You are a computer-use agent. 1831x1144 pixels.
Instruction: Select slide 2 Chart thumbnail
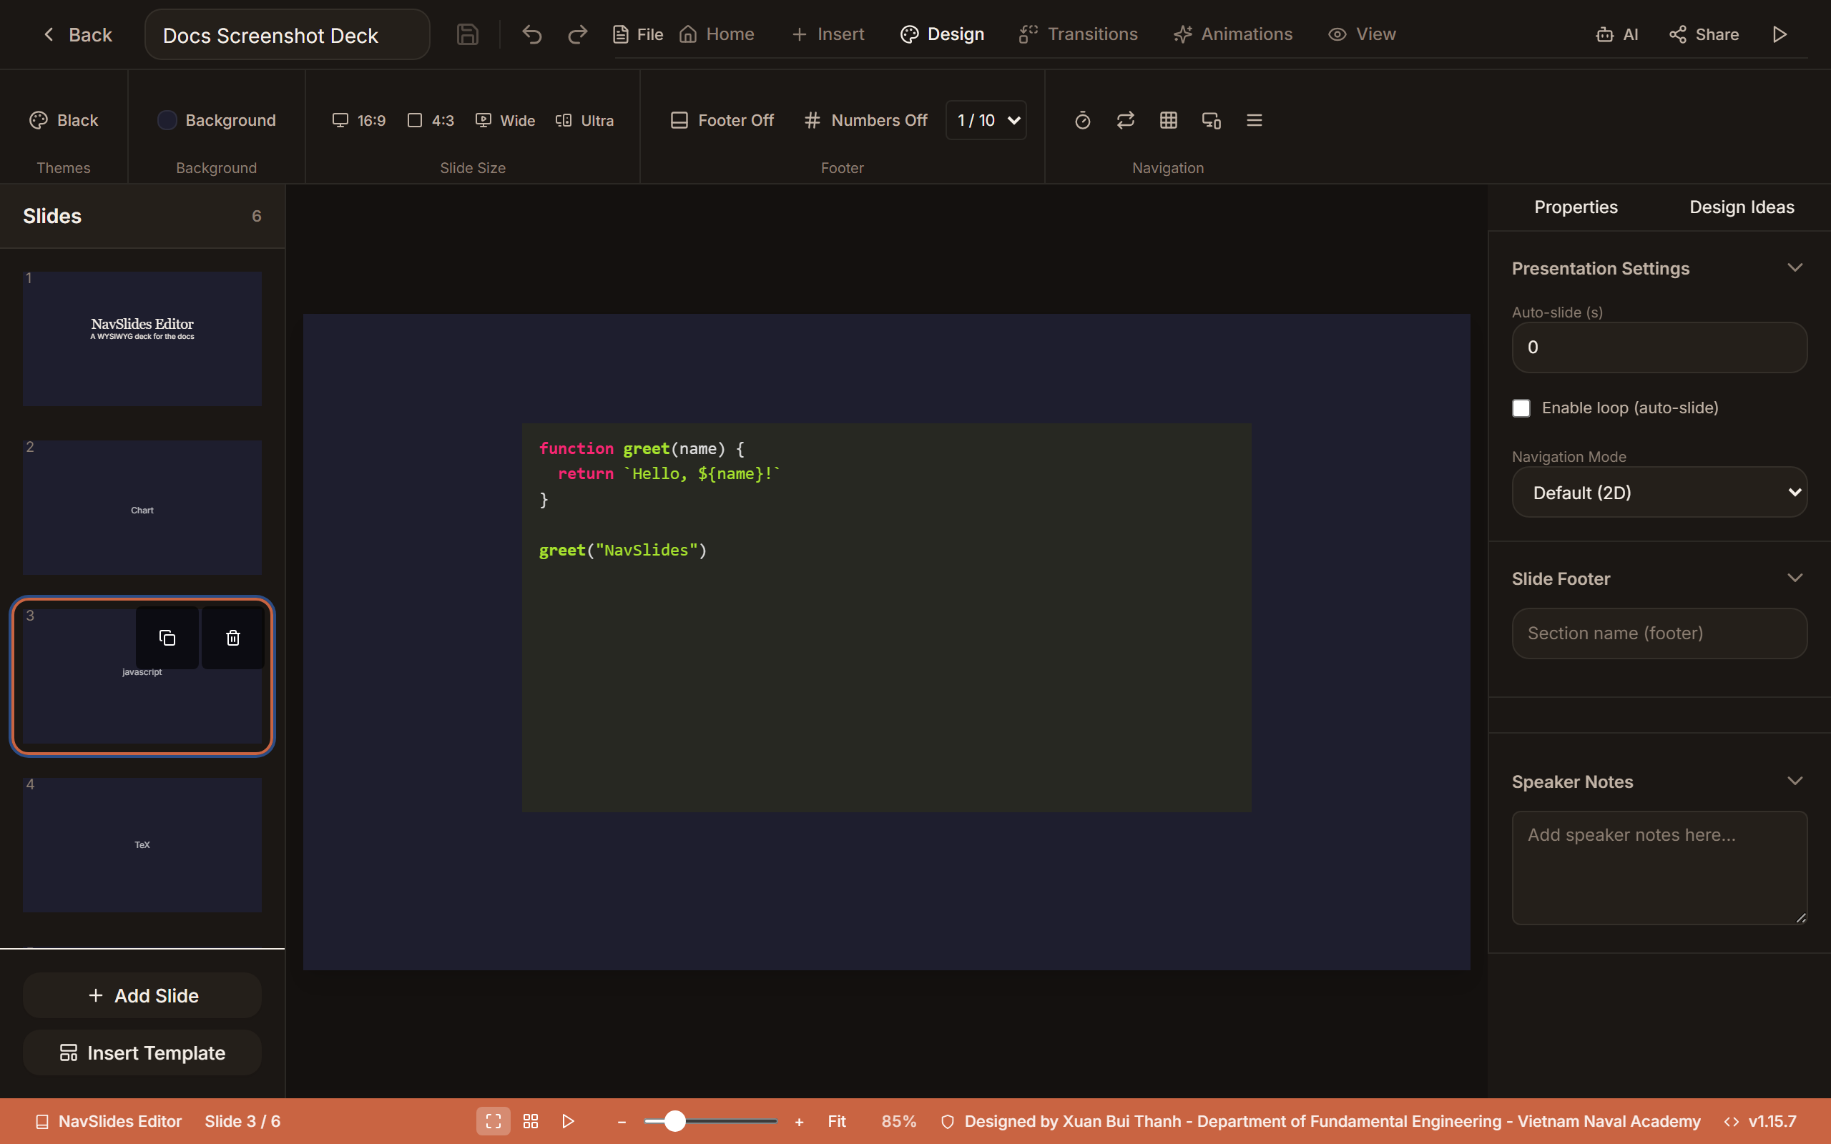pyautogui.click(x=142, y=508)
